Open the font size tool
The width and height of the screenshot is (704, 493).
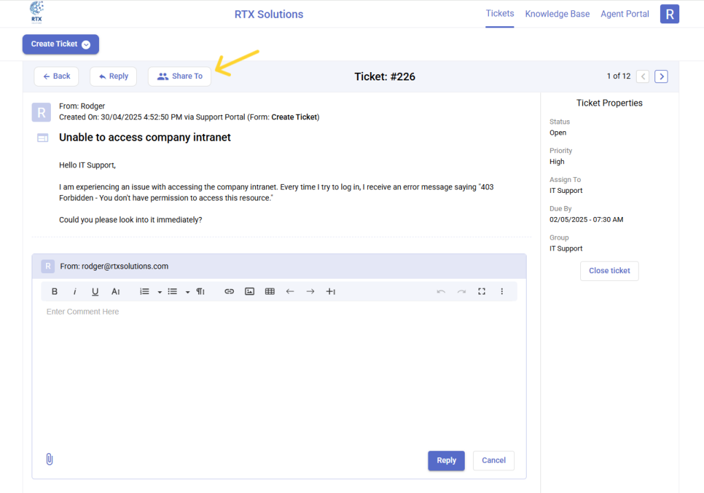[x=115, y=292]
